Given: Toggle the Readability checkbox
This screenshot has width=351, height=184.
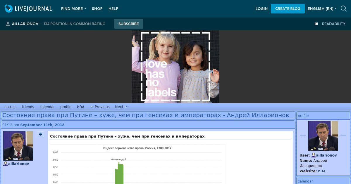Looking at the screenshot, I should (x=316, y=24).
